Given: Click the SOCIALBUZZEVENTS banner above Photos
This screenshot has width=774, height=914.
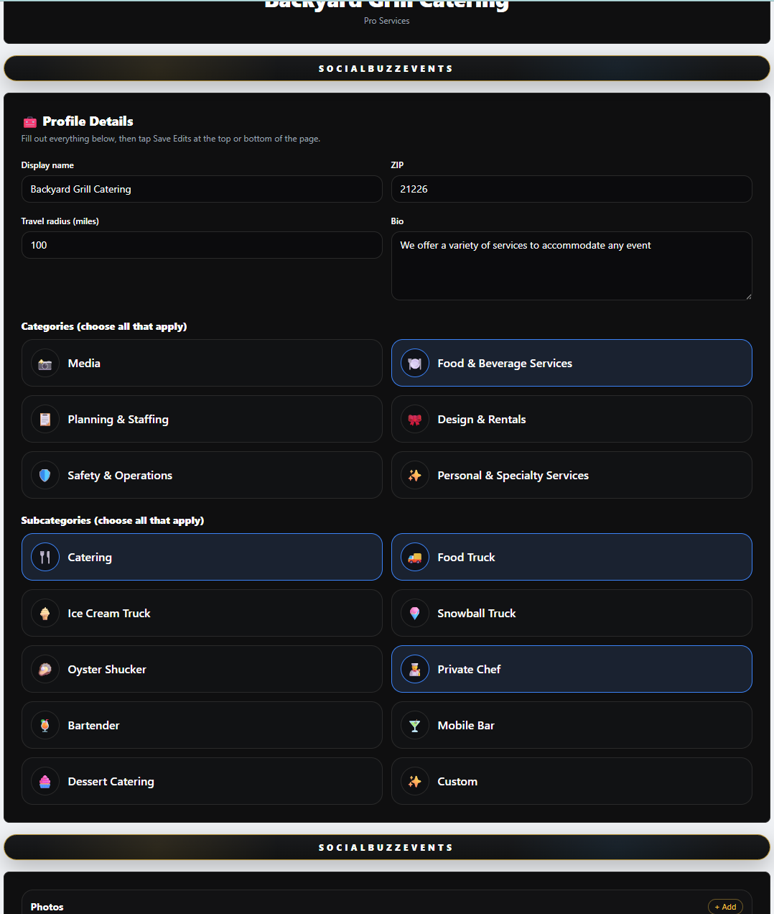Looking at the screenshot, I should (x=387, y=847).
